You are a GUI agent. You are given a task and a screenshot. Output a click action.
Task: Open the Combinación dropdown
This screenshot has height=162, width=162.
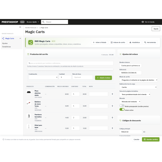click(x=43, y=77)
